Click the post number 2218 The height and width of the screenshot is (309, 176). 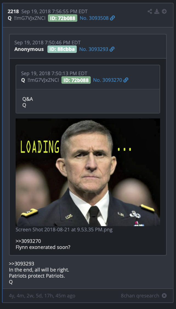(x=13, y=12)
